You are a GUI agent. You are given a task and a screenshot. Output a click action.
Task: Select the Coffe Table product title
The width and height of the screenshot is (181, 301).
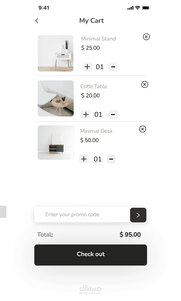(94, 86)
